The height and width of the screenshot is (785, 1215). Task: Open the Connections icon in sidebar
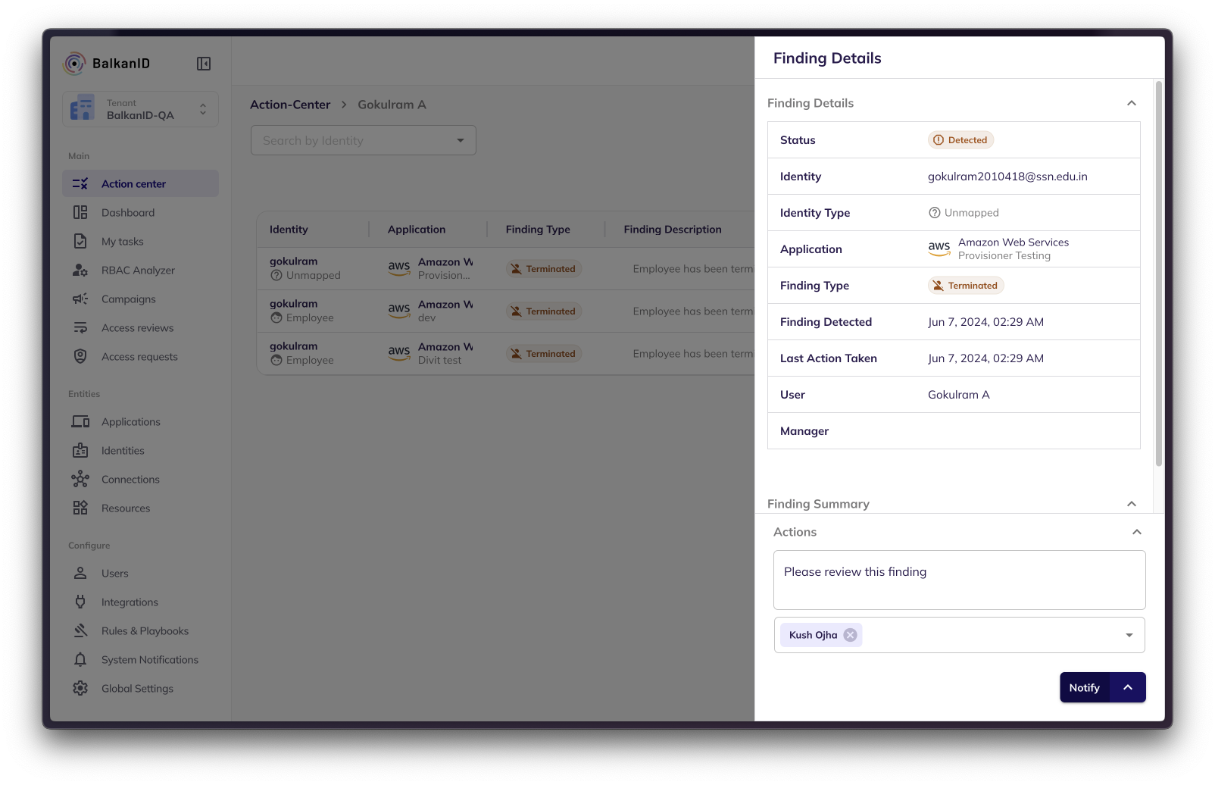click(x=80, y=480)
